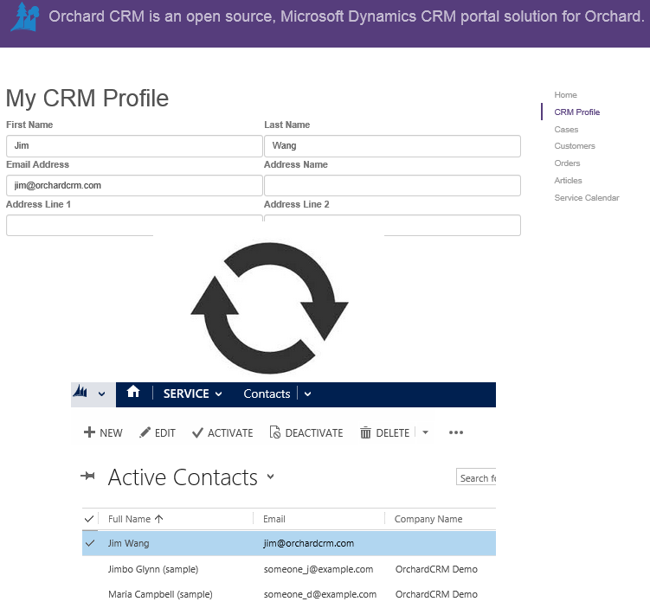The width and height of the screenshot is (650, 608).
Task: Open the Contacts entity in navbar
Action: click(x=267, y=394)
